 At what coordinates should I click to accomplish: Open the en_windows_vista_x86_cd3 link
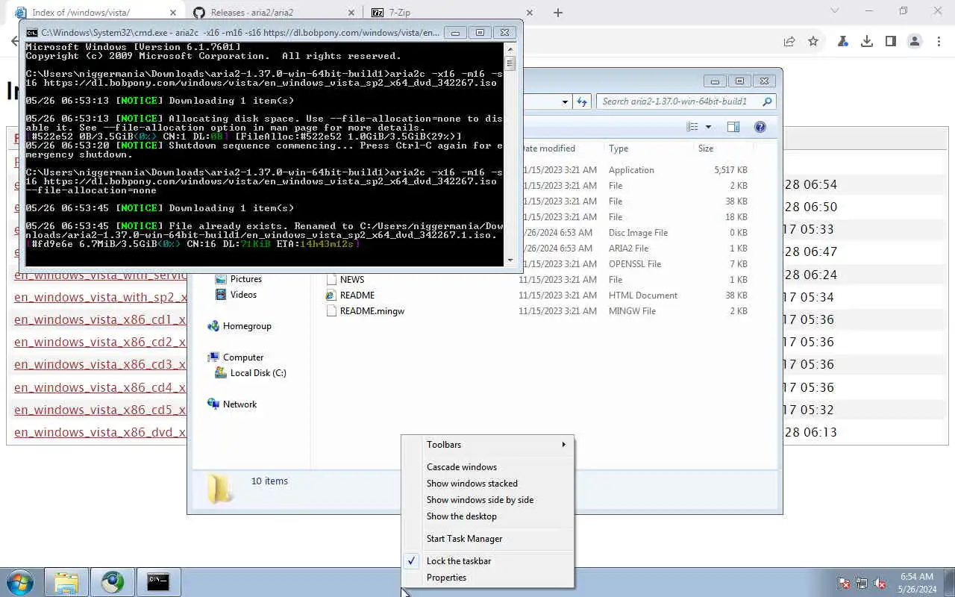coord(100,364)
